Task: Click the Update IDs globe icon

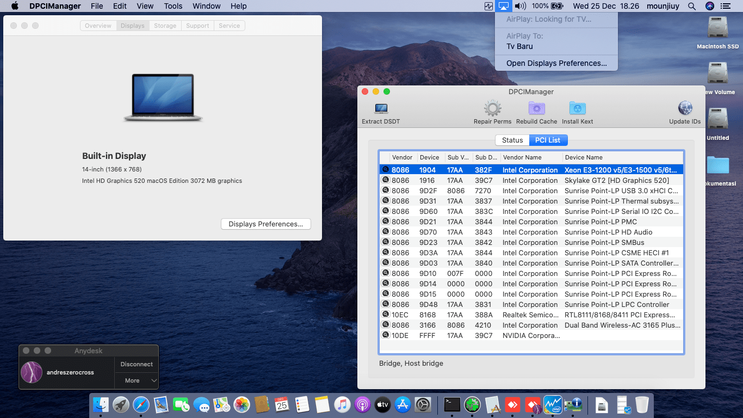Action: pyautogui.click(x=685, y=108)
